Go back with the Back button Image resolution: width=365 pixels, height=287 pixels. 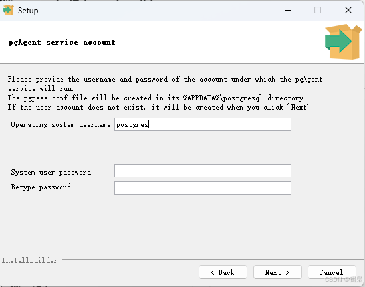click(x=223, y=272)
